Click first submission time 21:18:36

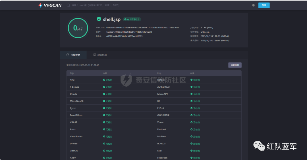pyautogui.click(x=215, y=36)
